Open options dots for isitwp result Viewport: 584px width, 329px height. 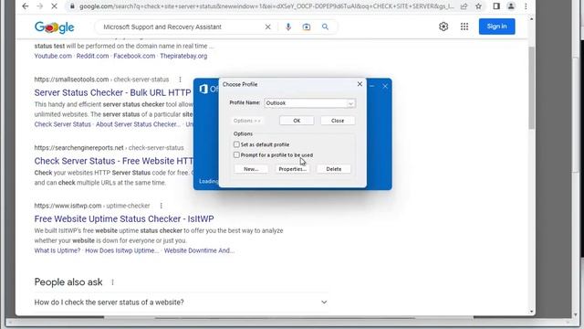coord(161,206)
